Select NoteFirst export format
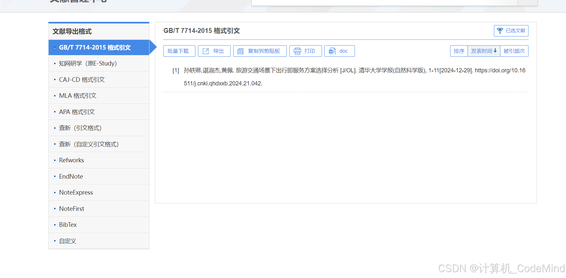 tap(99, 209)
